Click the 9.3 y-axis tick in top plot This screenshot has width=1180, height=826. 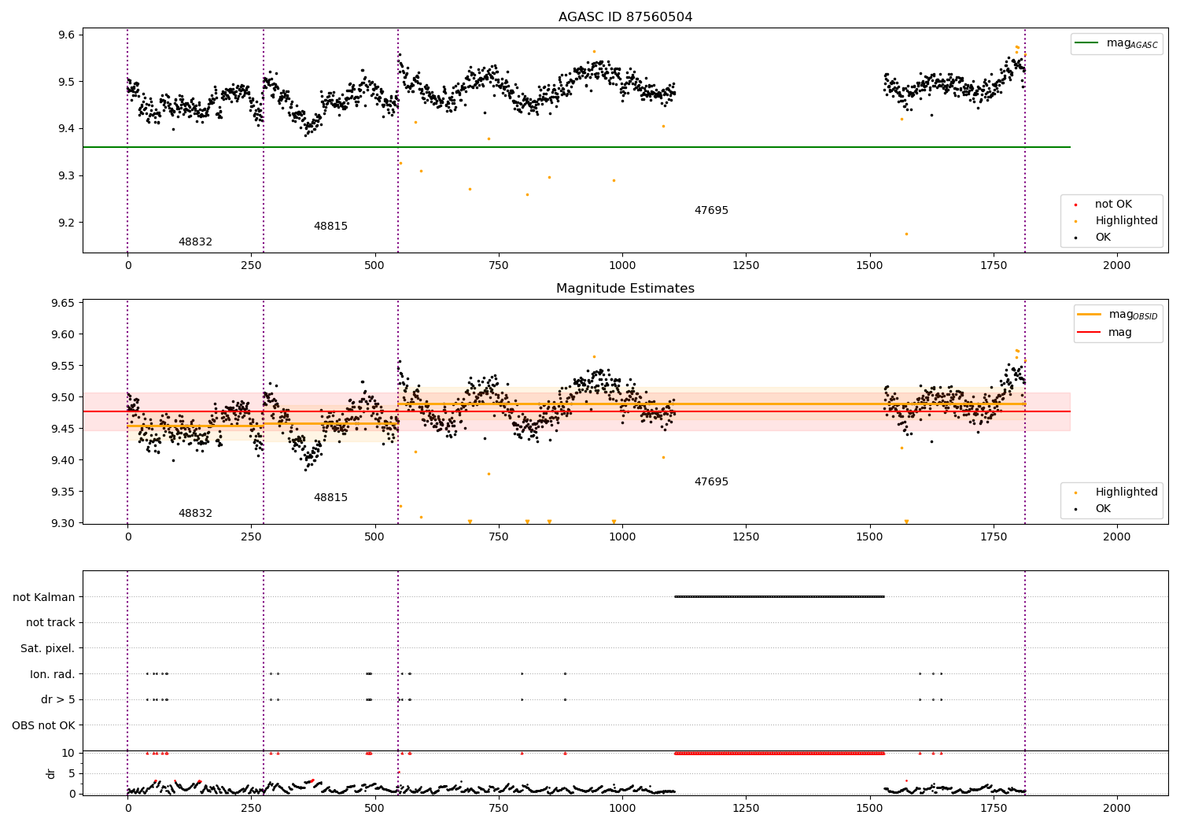pyautogui.click(x=66, y=175)
